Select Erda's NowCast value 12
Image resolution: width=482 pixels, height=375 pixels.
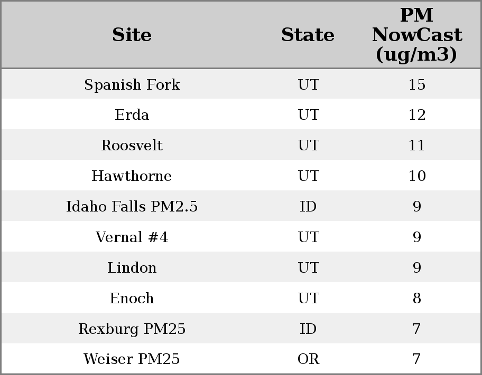click(416, 115)
